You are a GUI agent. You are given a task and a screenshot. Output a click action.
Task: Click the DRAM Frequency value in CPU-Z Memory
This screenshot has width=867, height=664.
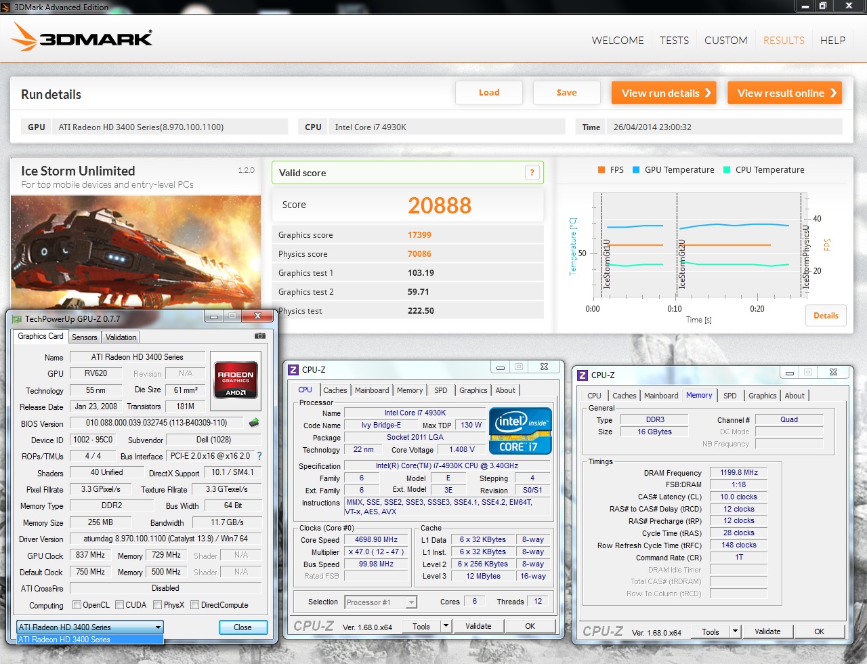[x=739, y=473]
